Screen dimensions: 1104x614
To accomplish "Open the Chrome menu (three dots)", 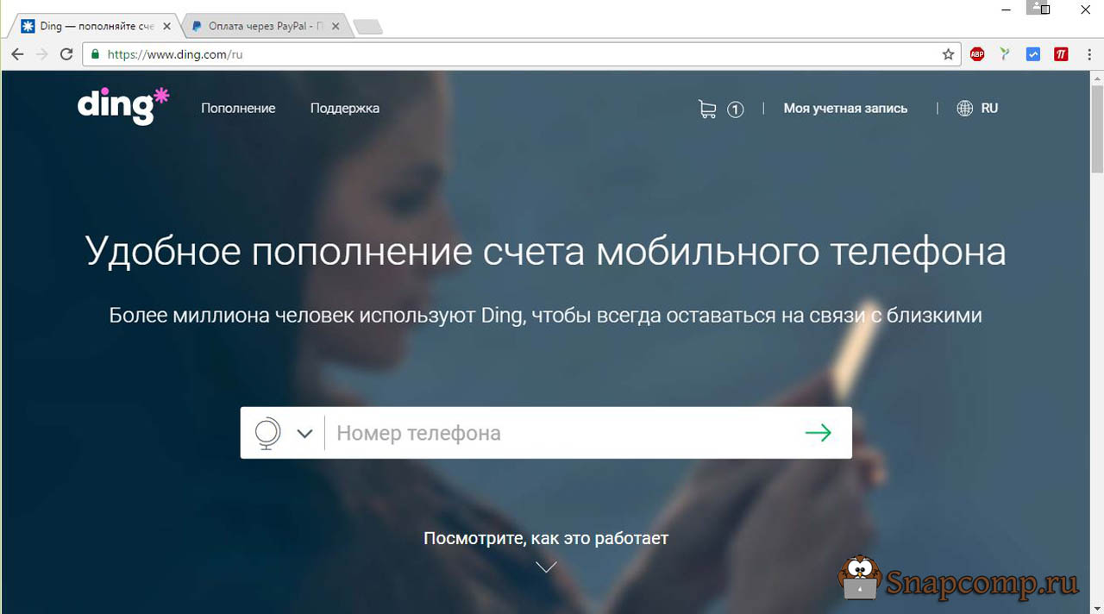I will point(1088,54).
